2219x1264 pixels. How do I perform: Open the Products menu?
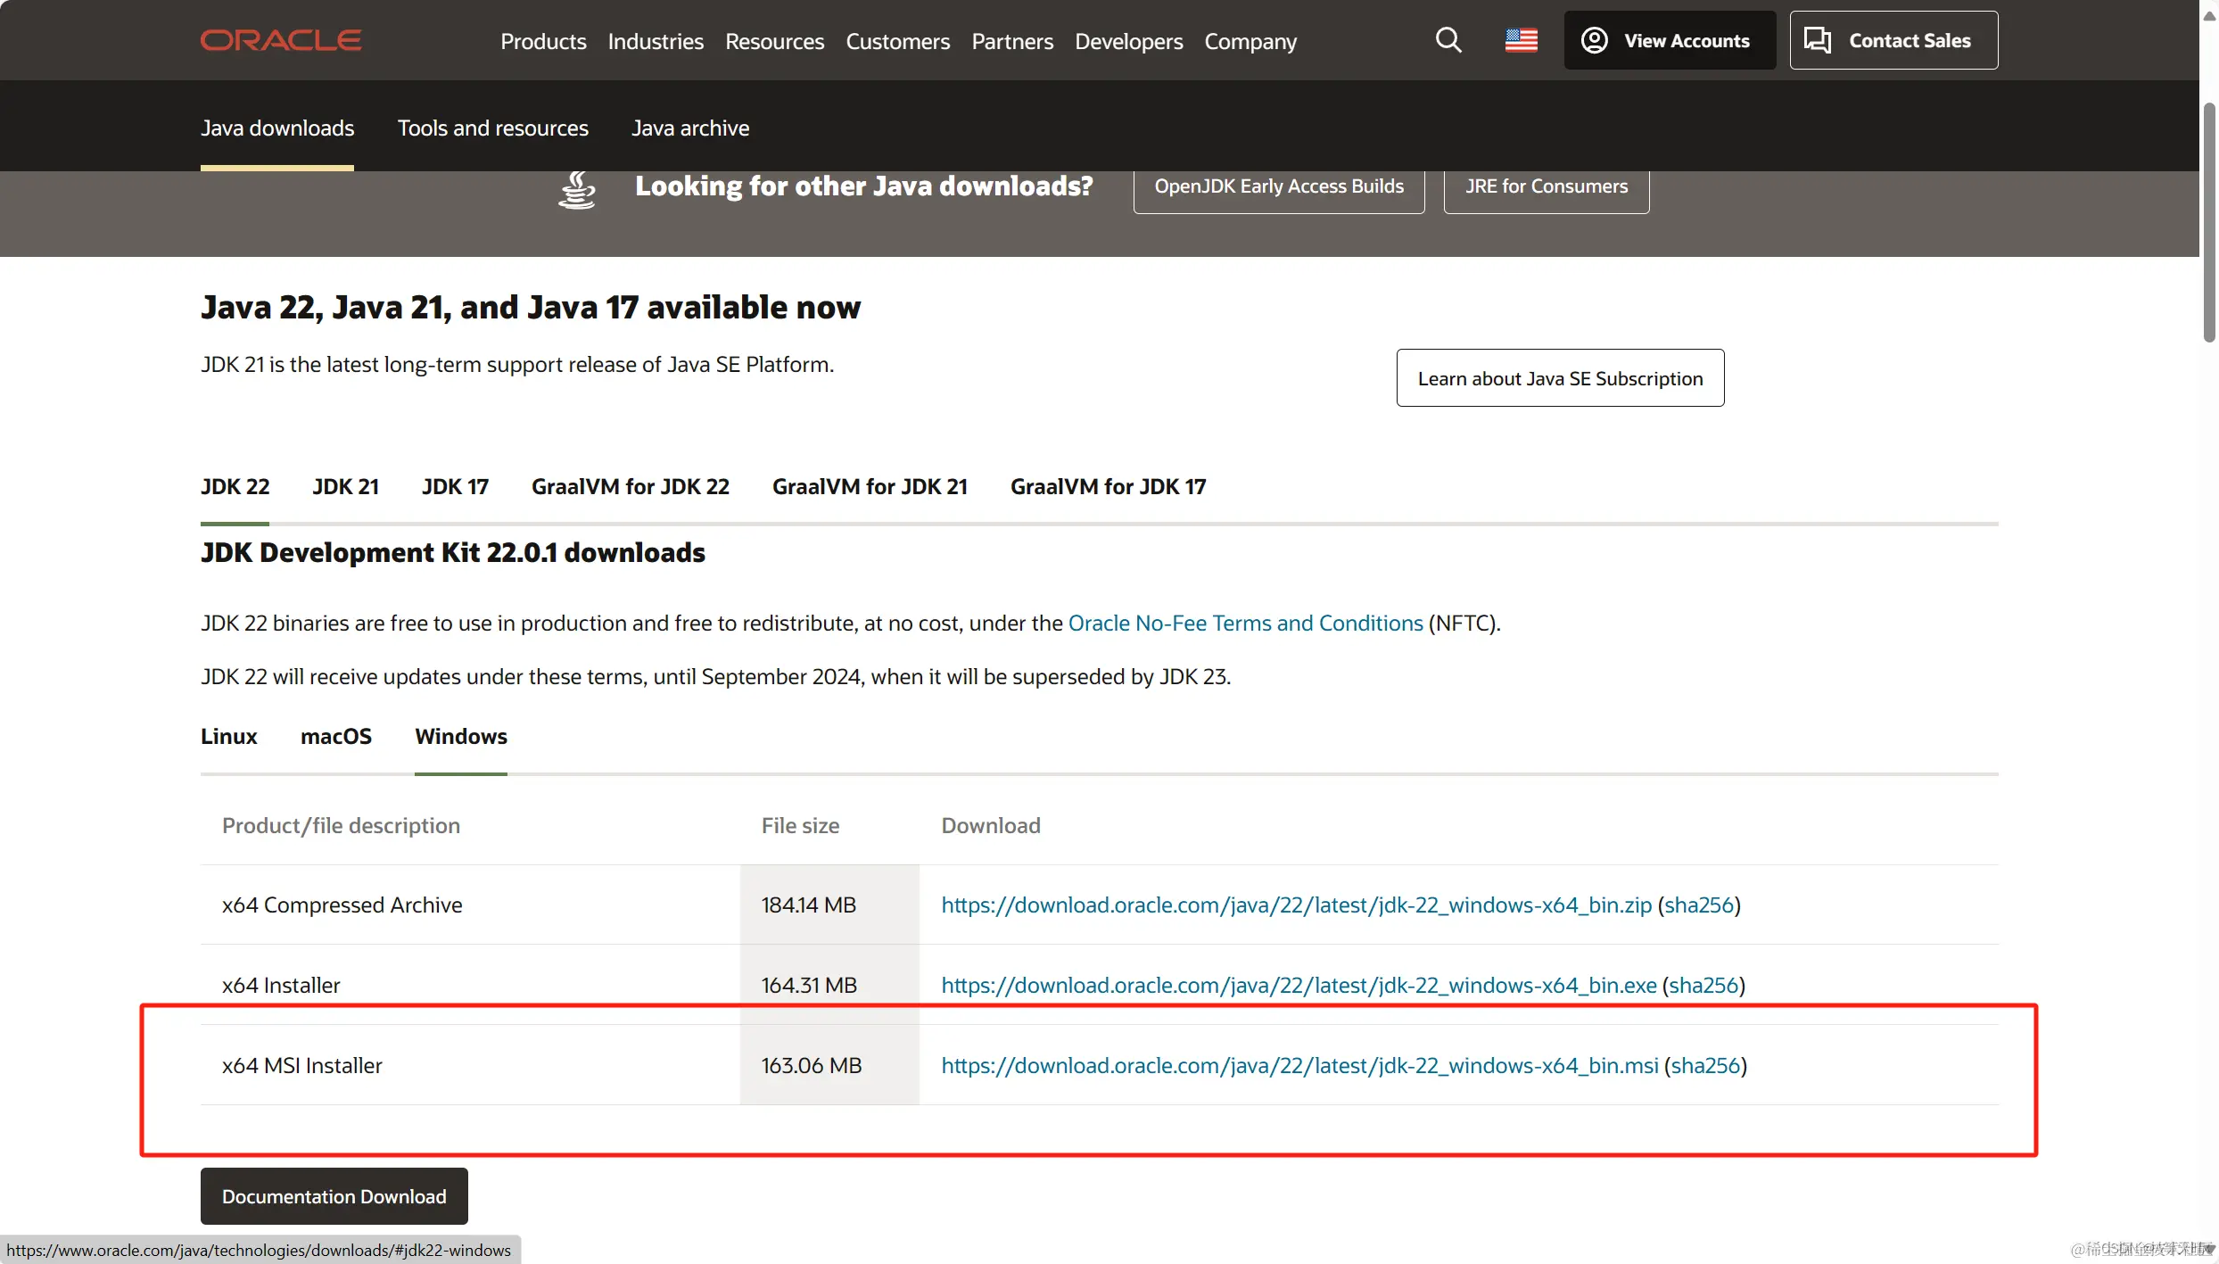tap(543, 41)
